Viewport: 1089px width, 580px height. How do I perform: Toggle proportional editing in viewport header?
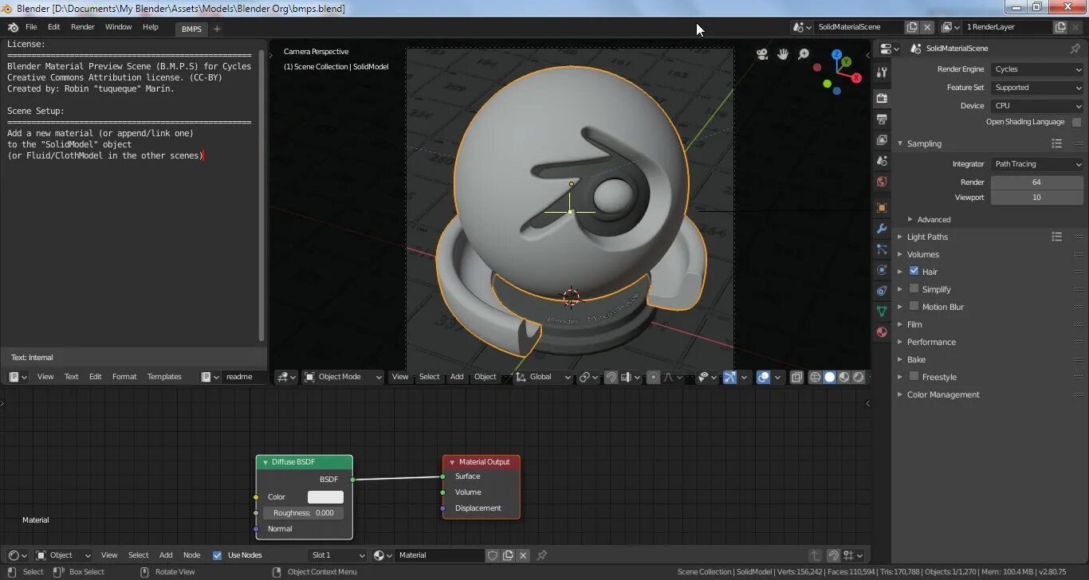tap(653, 377)
